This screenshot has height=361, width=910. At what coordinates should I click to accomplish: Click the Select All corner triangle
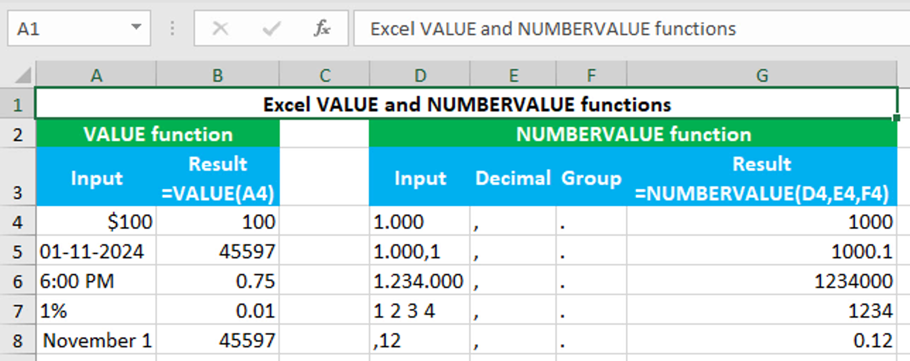23,75
